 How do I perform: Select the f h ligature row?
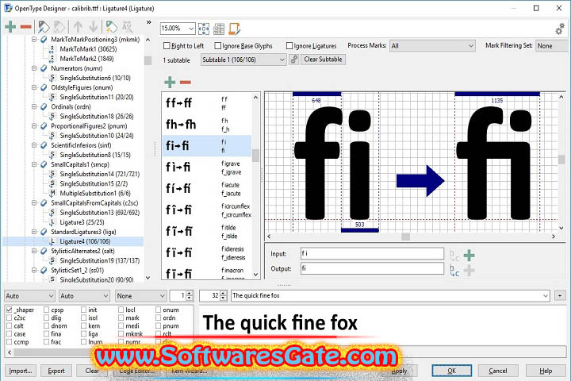coord(206,125)
